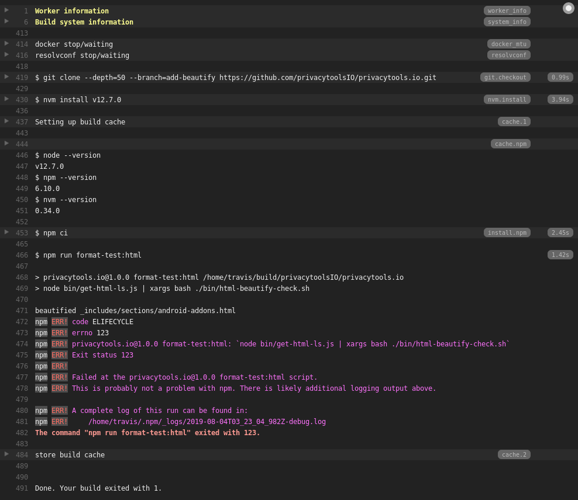Select line number 466
This screenshot has height=500, width=578.
click(x=22, y=255)
